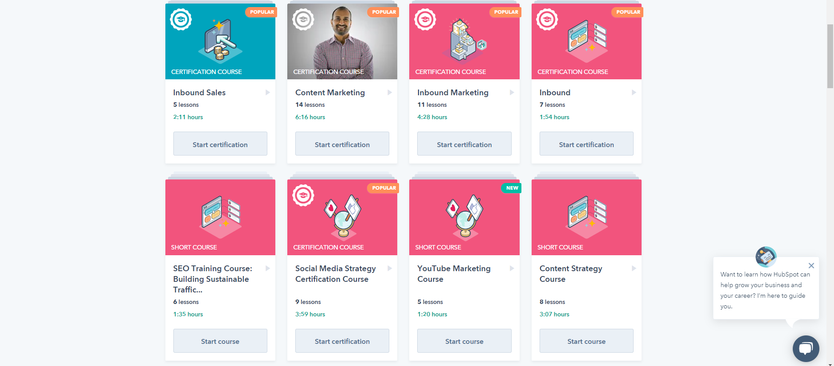
Task: Open the SEO Training Course thumbnail
Action: click(220, 217)
